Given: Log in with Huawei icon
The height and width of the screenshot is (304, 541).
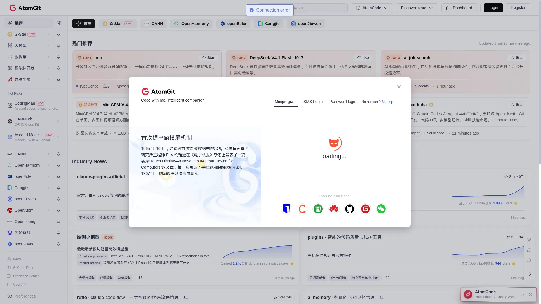Looking at the screenshot, I should (x=334, y=209).
